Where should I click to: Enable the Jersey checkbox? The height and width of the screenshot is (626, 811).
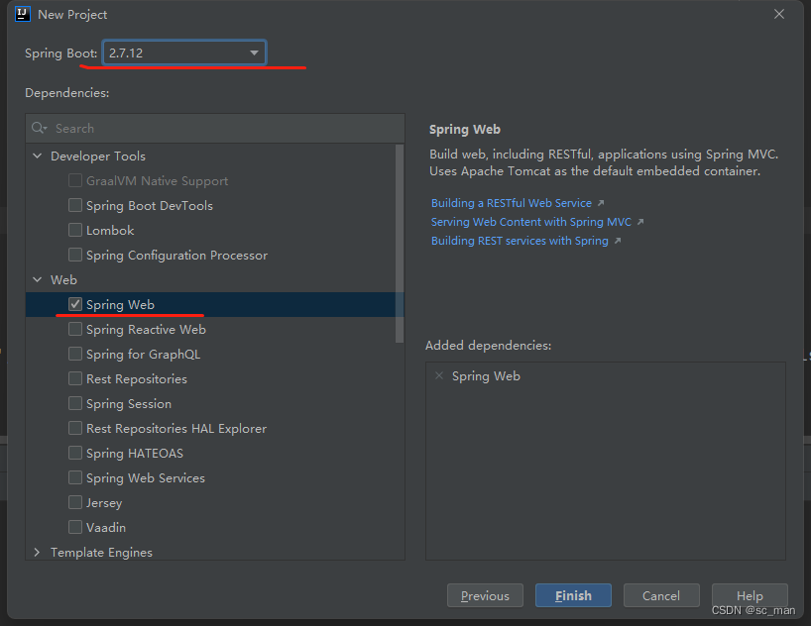point(75,502)
